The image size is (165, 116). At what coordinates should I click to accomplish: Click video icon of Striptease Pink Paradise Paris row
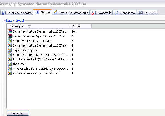[x=10, y=55]
